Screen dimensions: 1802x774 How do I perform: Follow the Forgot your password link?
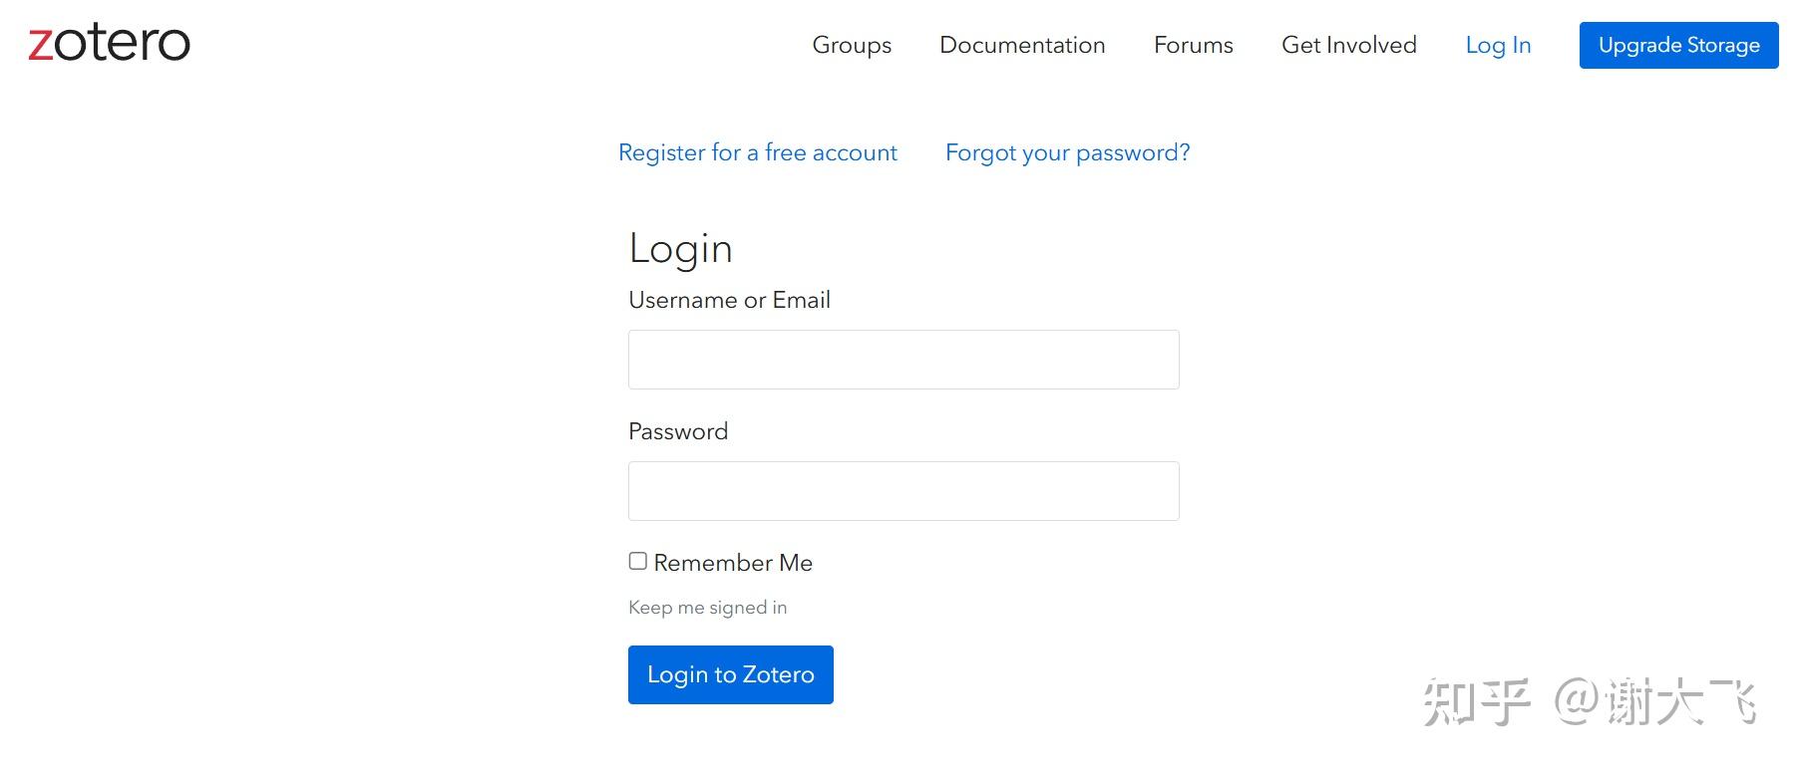pyautogui.click(x=1067, y=152)
